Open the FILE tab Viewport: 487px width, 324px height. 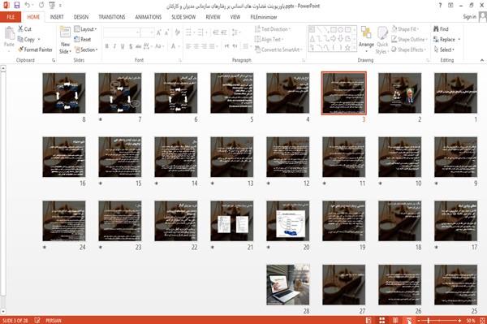11,17
